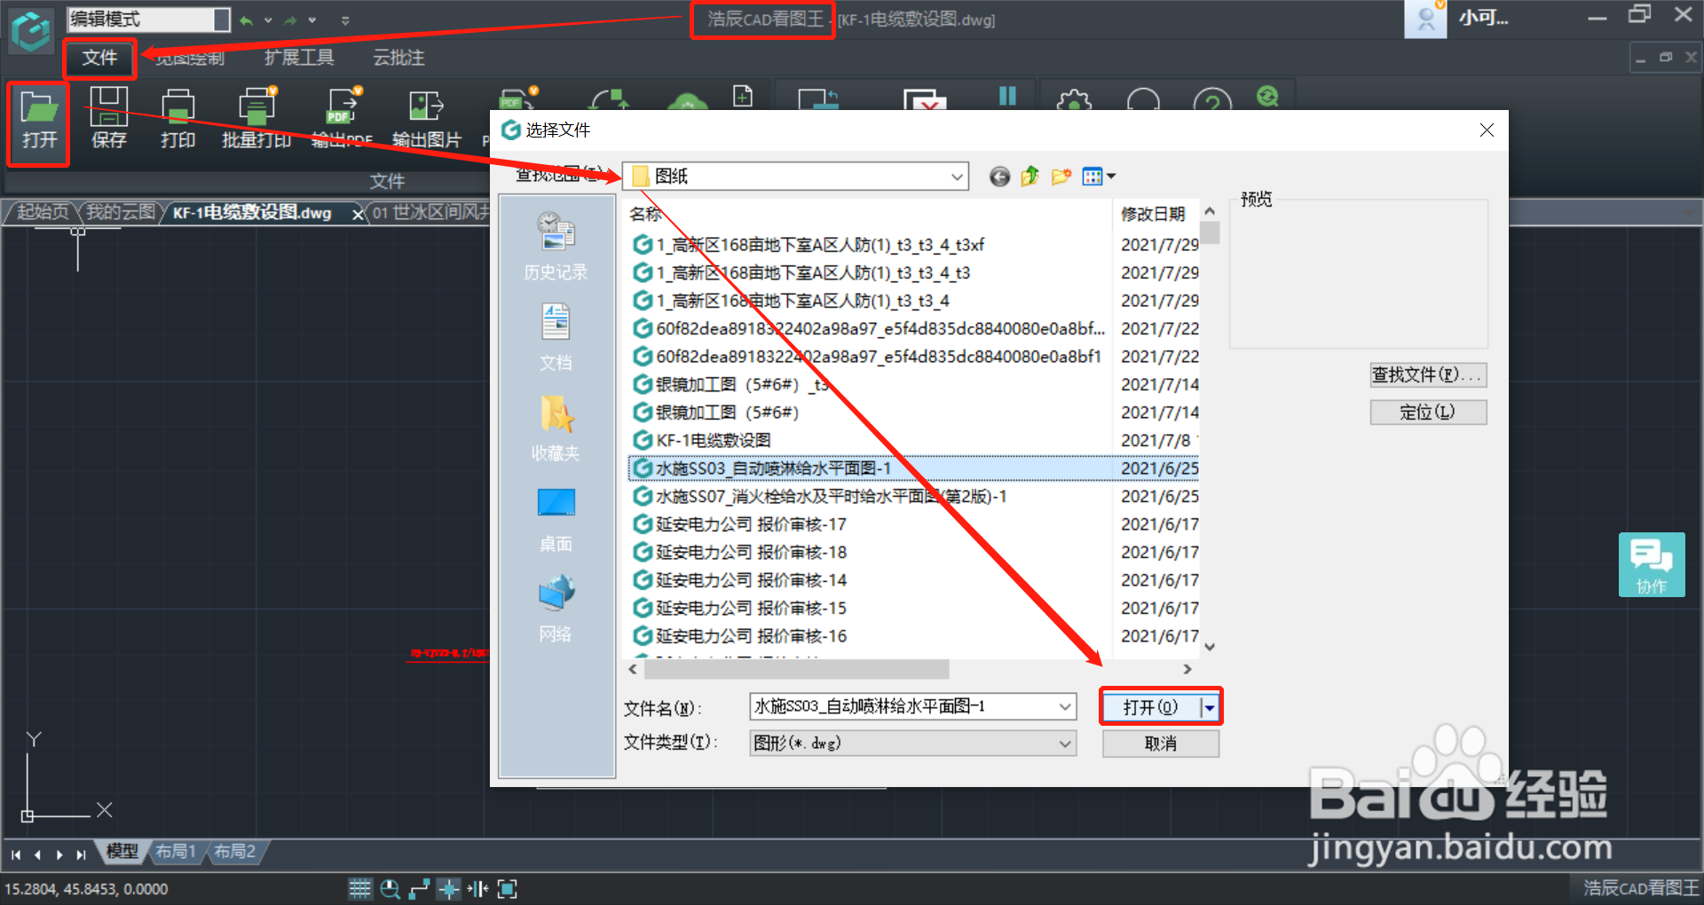1704x905 pixels.
Task: Toggle the lineweight icon in the status bar
Action: 477,888
